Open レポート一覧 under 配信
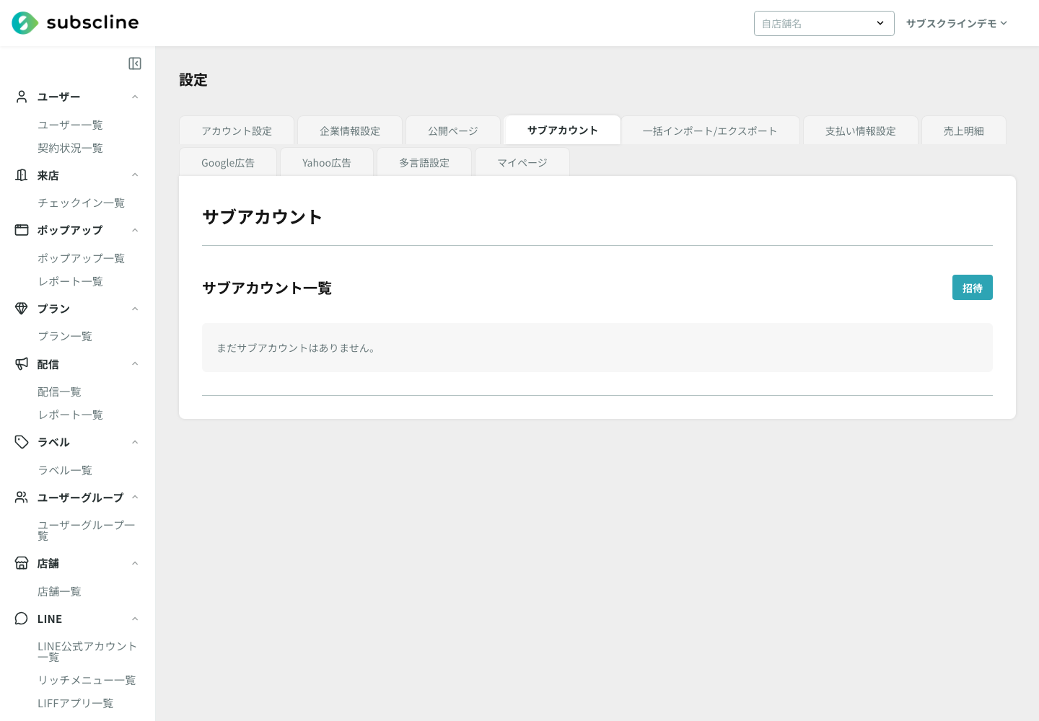Image resolution: width=1039 pixels, height=721 pixels. pyautogui.click(x=70, y=415)
